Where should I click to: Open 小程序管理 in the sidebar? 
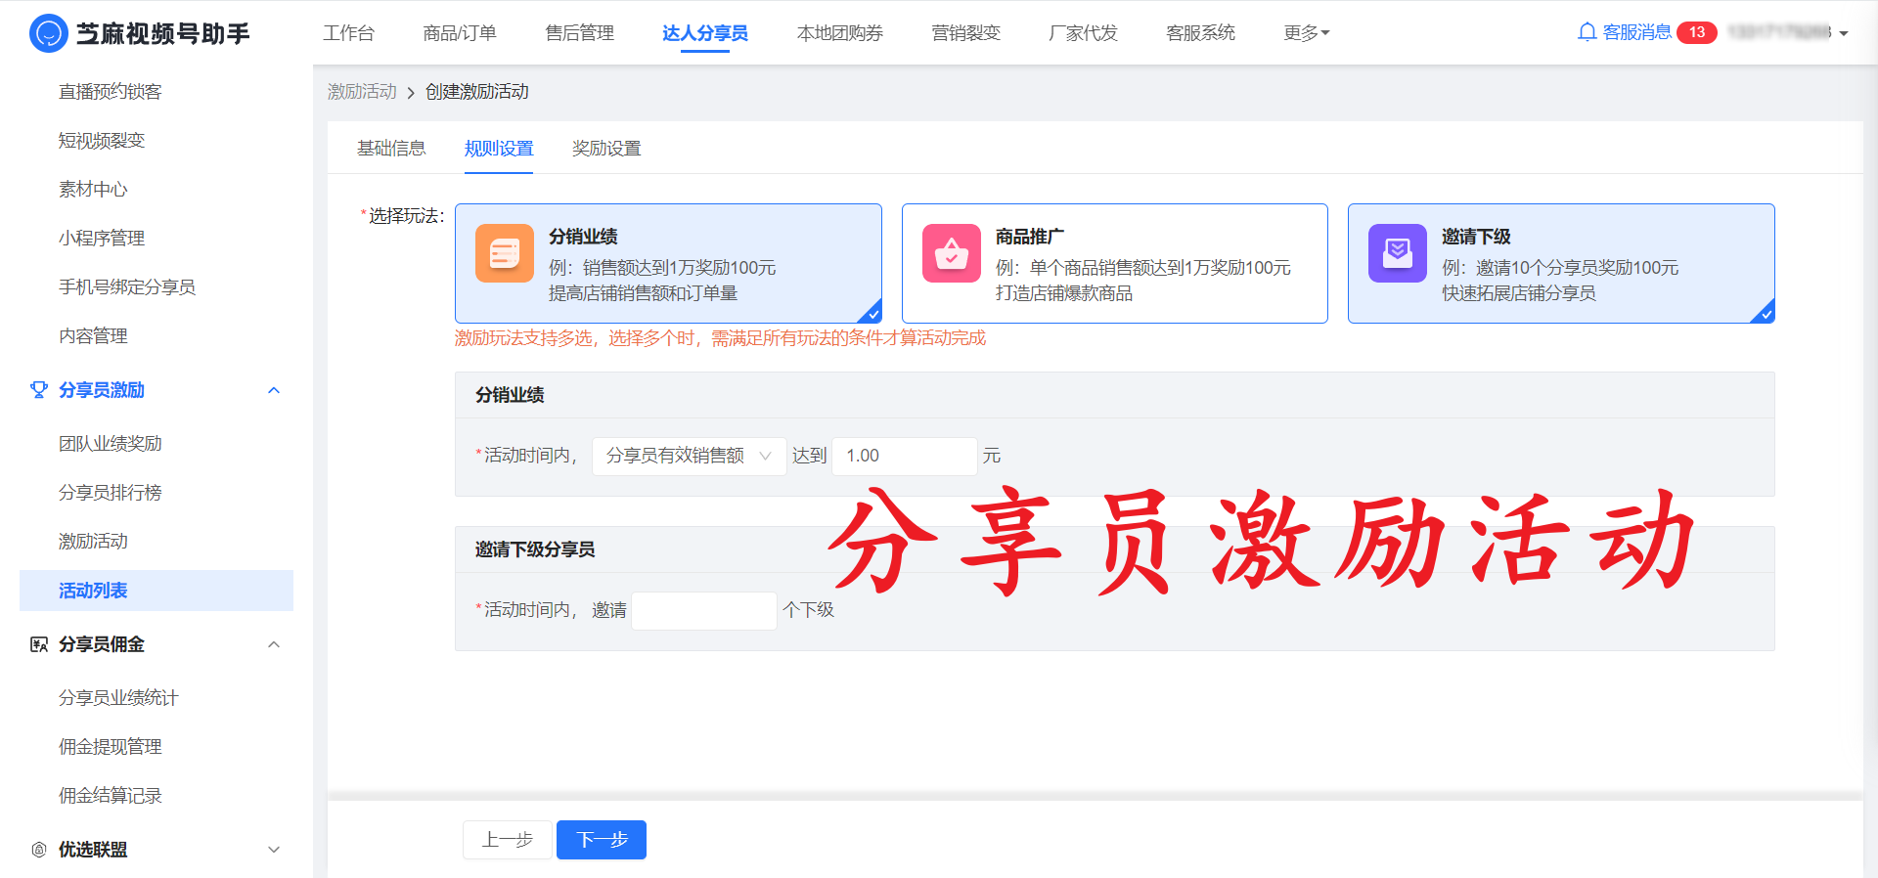[102, 239]
